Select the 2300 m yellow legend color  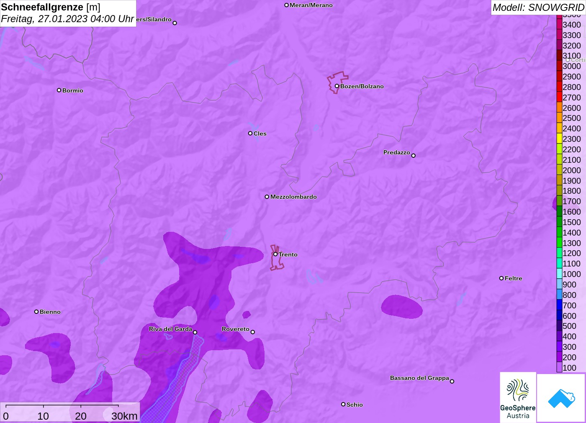559,138
